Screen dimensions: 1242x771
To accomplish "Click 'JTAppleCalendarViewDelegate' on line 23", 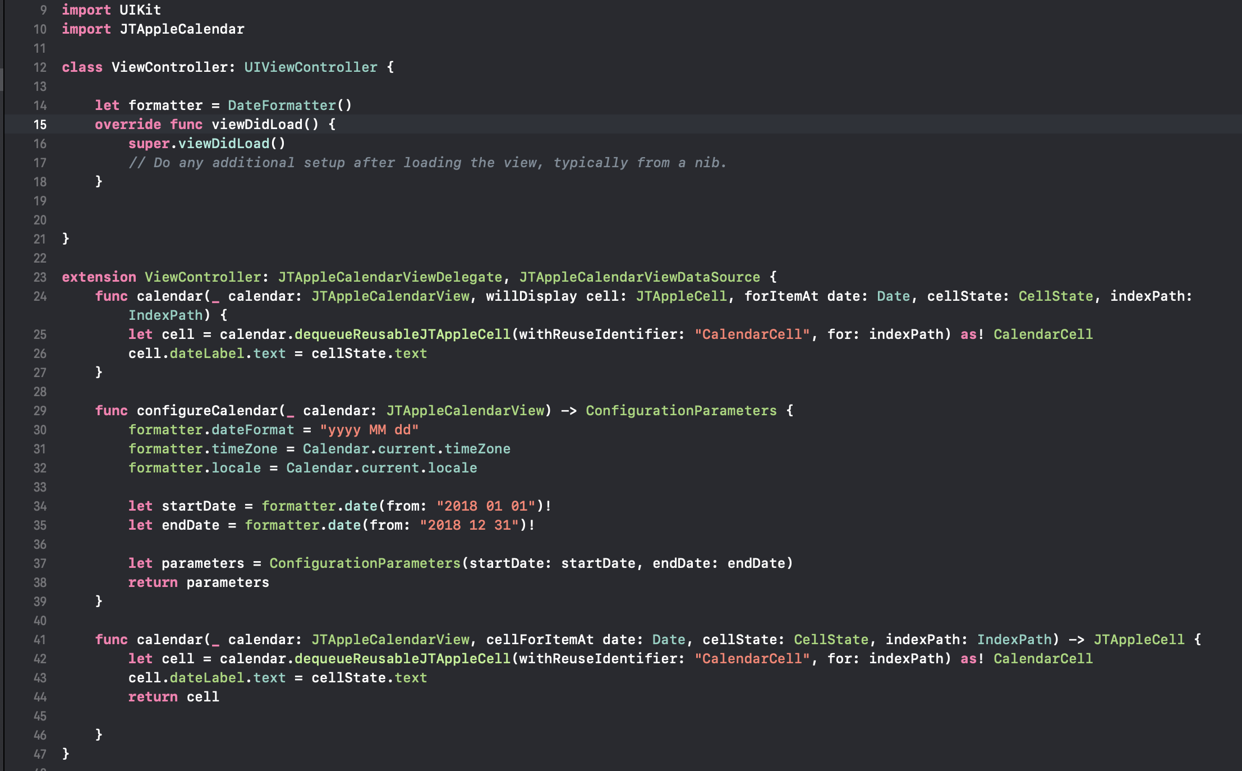I will (390, 277).
